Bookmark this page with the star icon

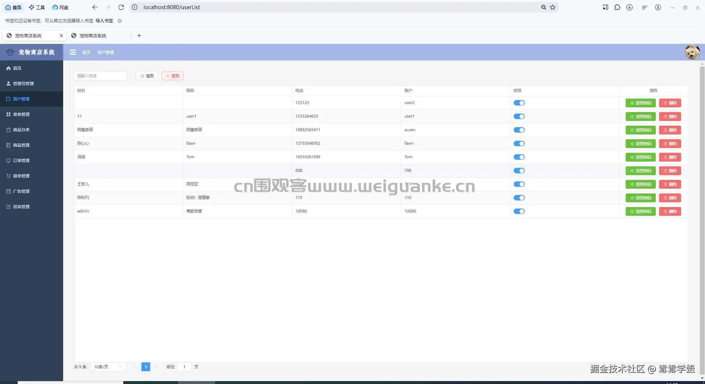(553, 7)
